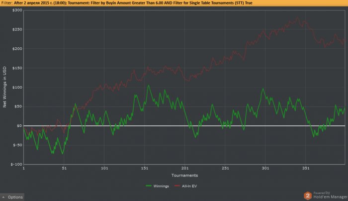The height and width of the screenshot is (201, 348).
Task: Click the $100 y-axis label
Action: 17,87
